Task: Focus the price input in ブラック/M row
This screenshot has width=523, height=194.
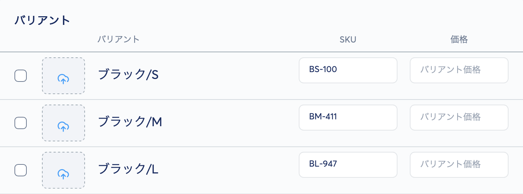Action: [459, 117]
